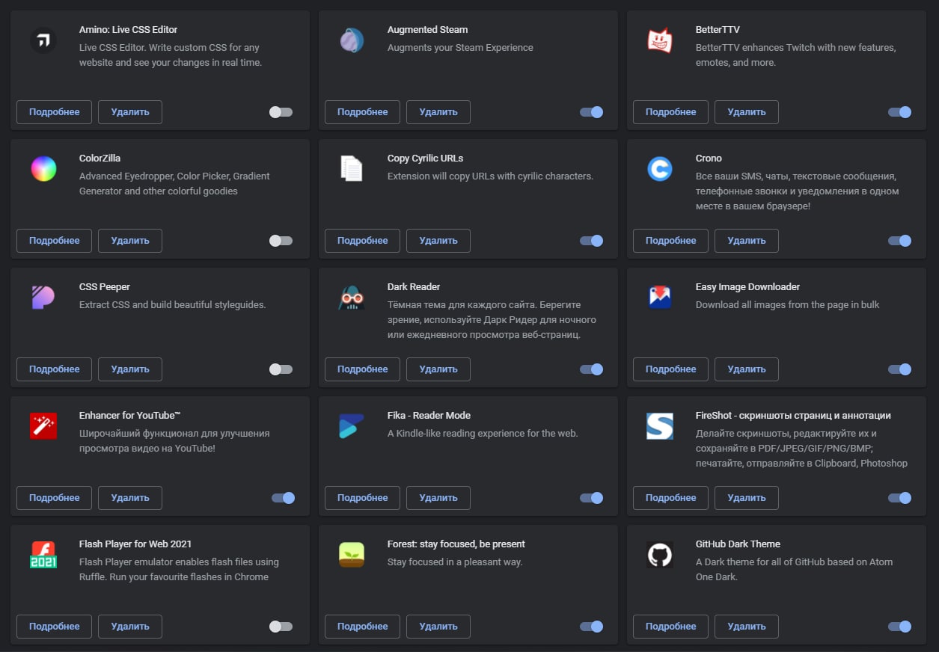Enable the Amino Live CSS Editor extension
This screenshot has width=939, height=652.
pyautogui.click(x=281, y=112)
